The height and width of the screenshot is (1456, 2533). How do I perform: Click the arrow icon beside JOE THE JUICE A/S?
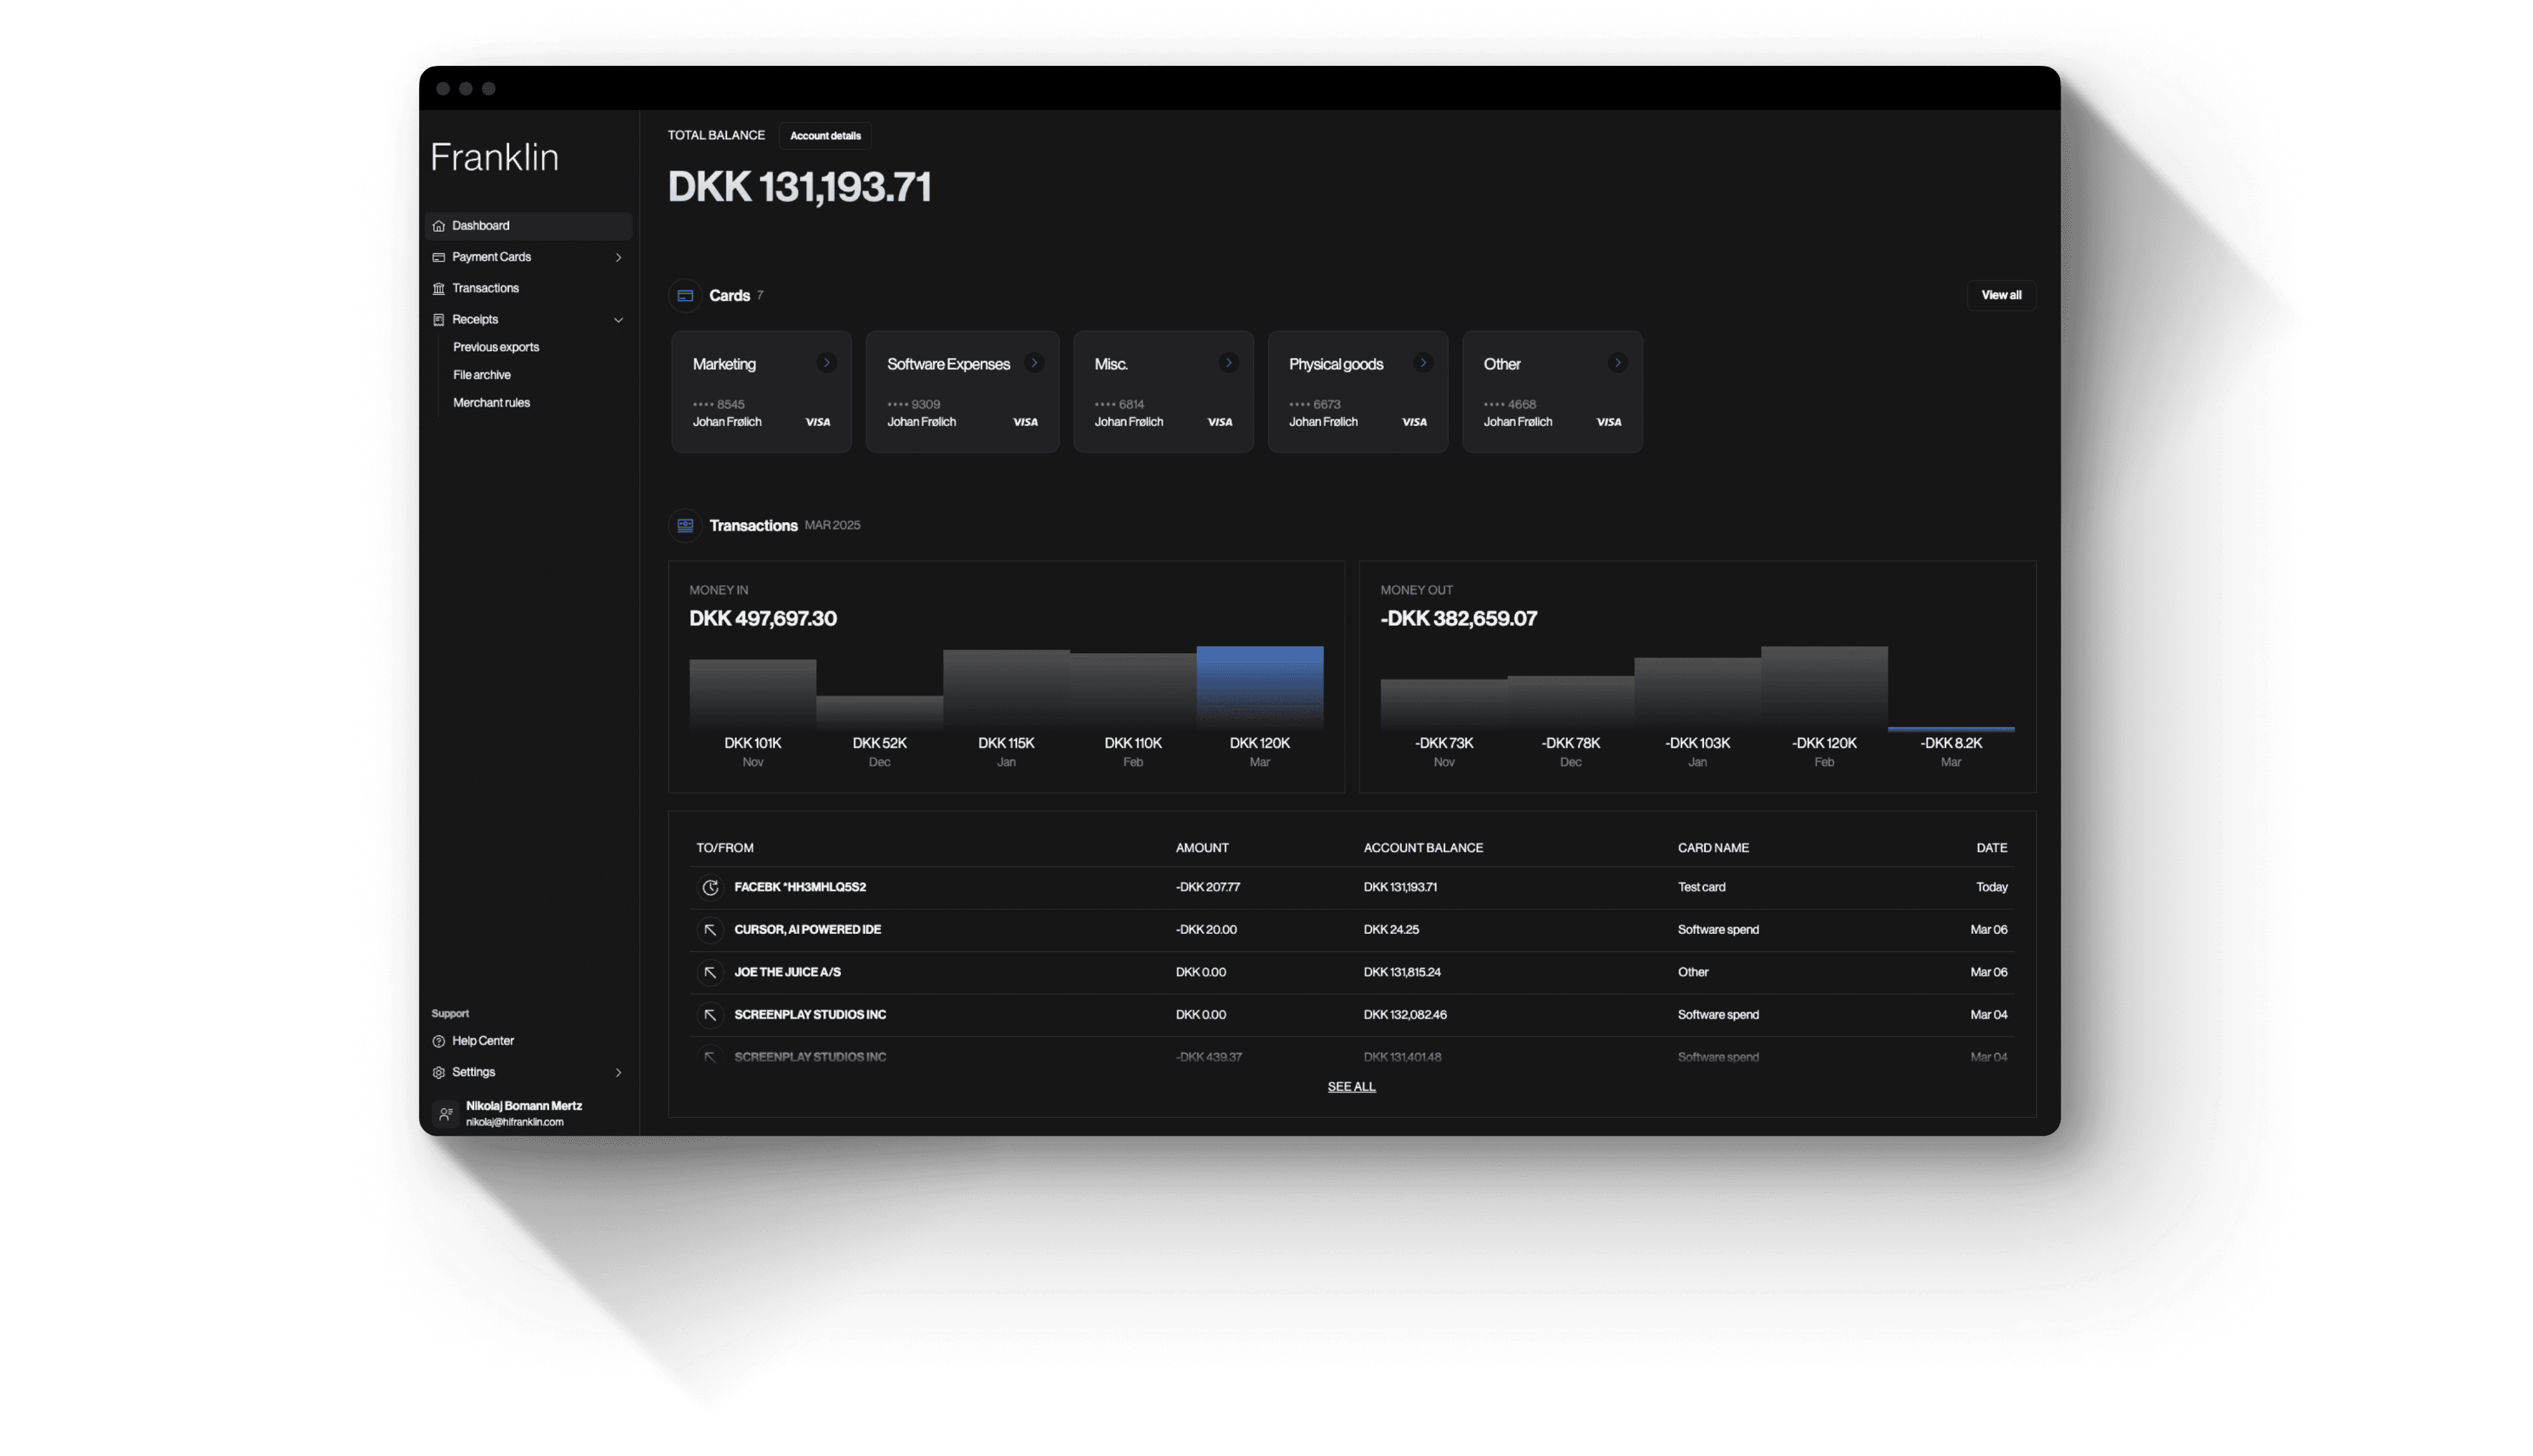(710, 972)
